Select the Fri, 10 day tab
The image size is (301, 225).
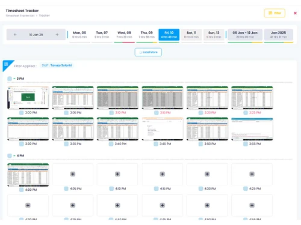coord(169,35)
